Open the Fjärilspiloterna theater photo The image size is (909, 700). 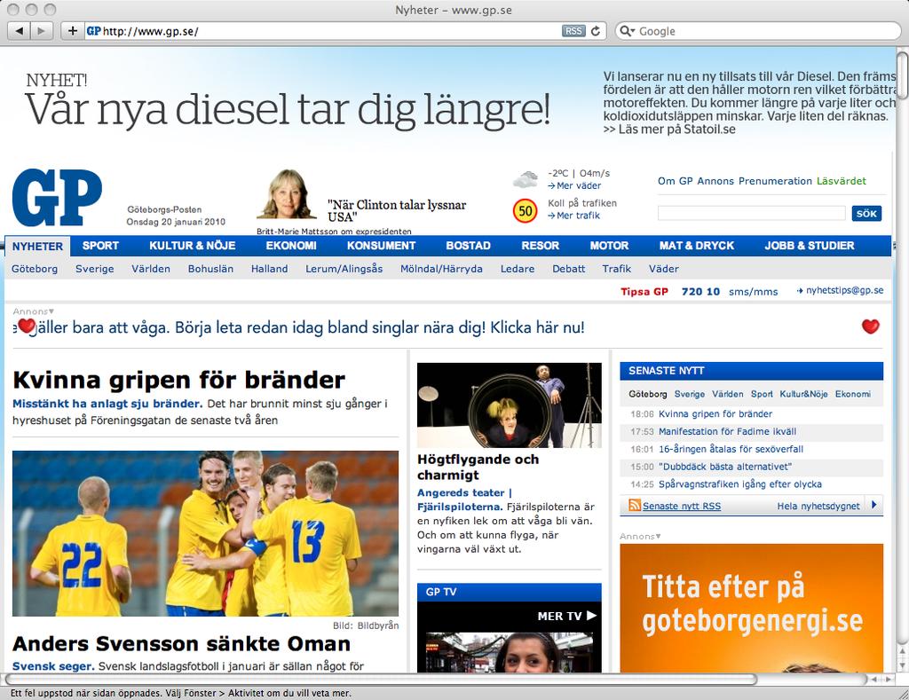(x=510, y=405)
